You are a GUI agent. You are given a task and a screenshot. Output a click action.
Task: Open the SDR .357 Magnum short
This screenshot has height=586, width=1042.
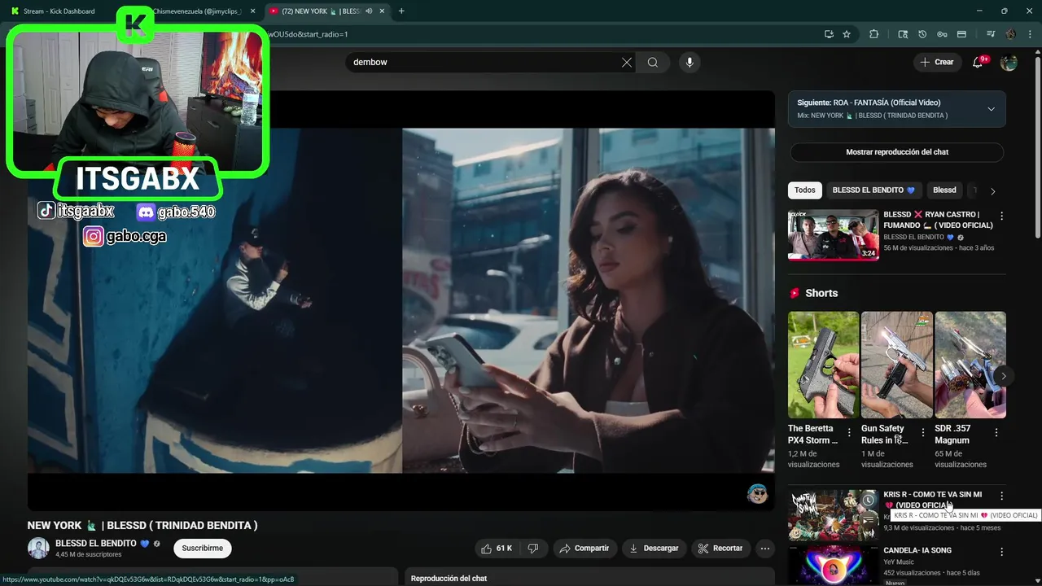tap(970, 365)
